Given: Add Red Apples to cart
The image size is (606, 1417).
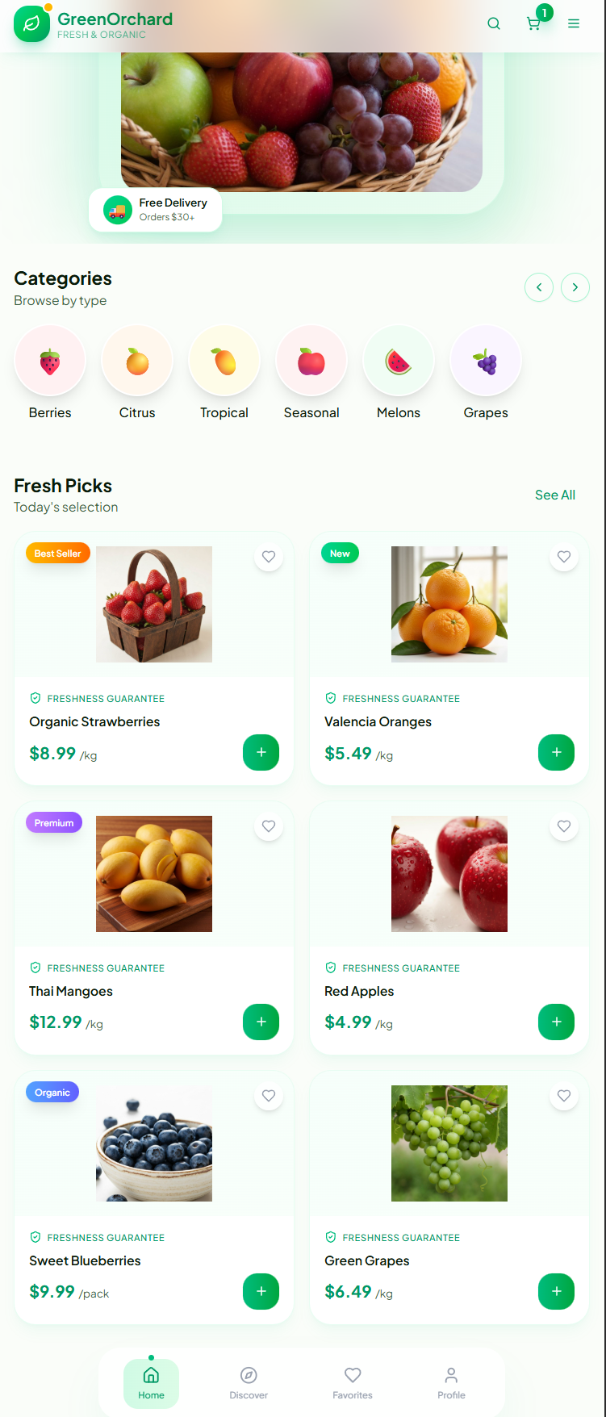Looking at the screenshot, I should [x=556, y=1022].
